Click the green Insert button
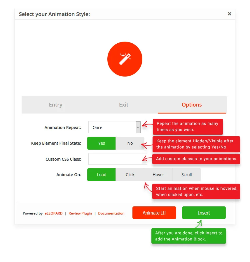This screenshot has width=250, height=262. pos(204,213)
